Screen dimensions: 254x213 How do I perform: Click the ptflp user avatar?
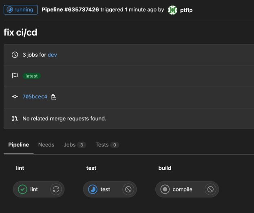click(172, 10)
